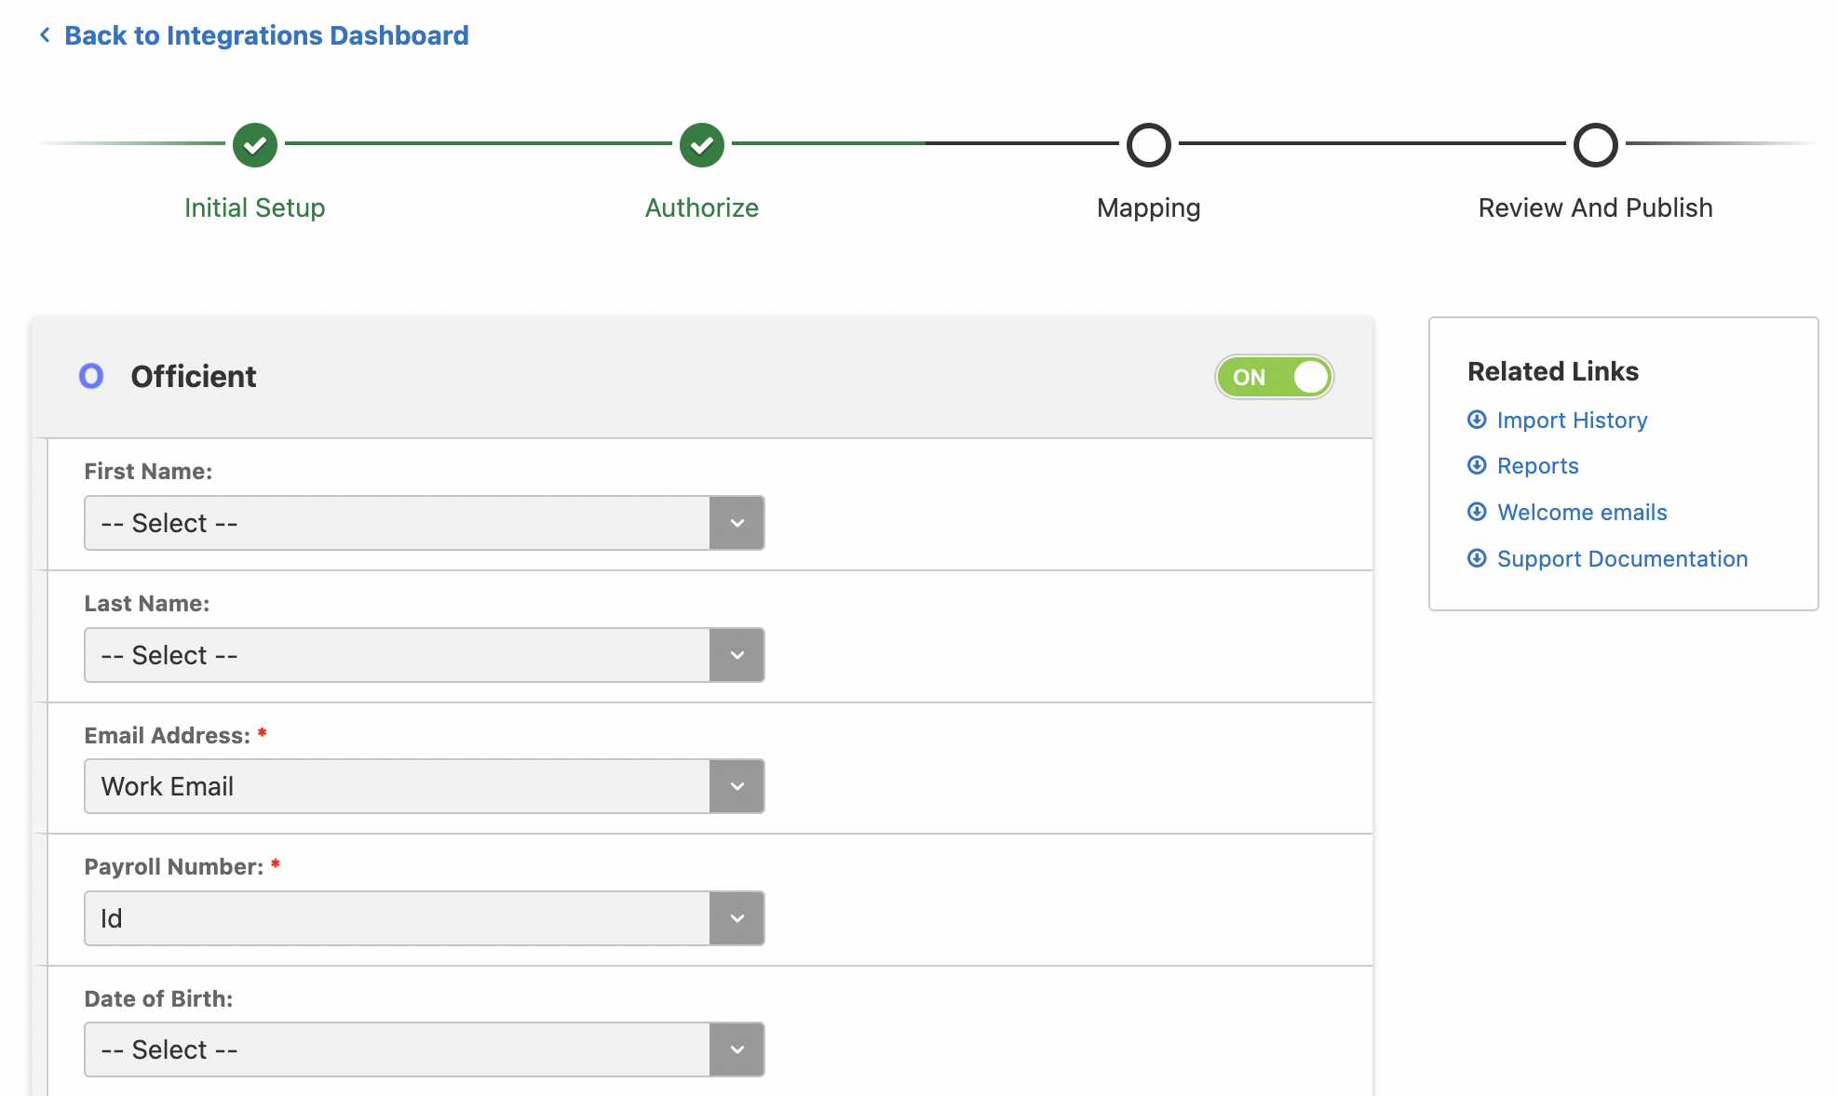1838x1096 pixels.
Task: Toggle the Officient integration ON switch
Action: pos(1274,377)
